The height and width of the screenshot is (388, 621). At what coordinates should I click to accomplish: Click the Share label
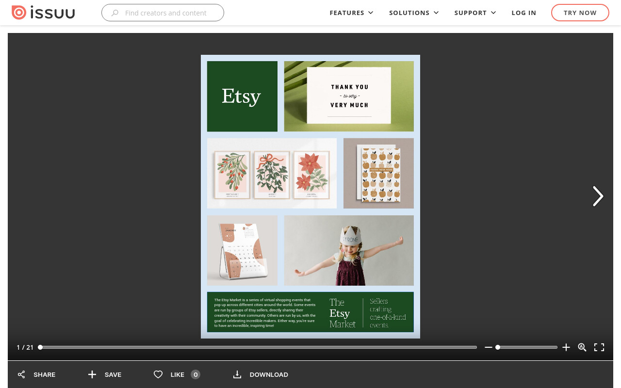[45, 374]
